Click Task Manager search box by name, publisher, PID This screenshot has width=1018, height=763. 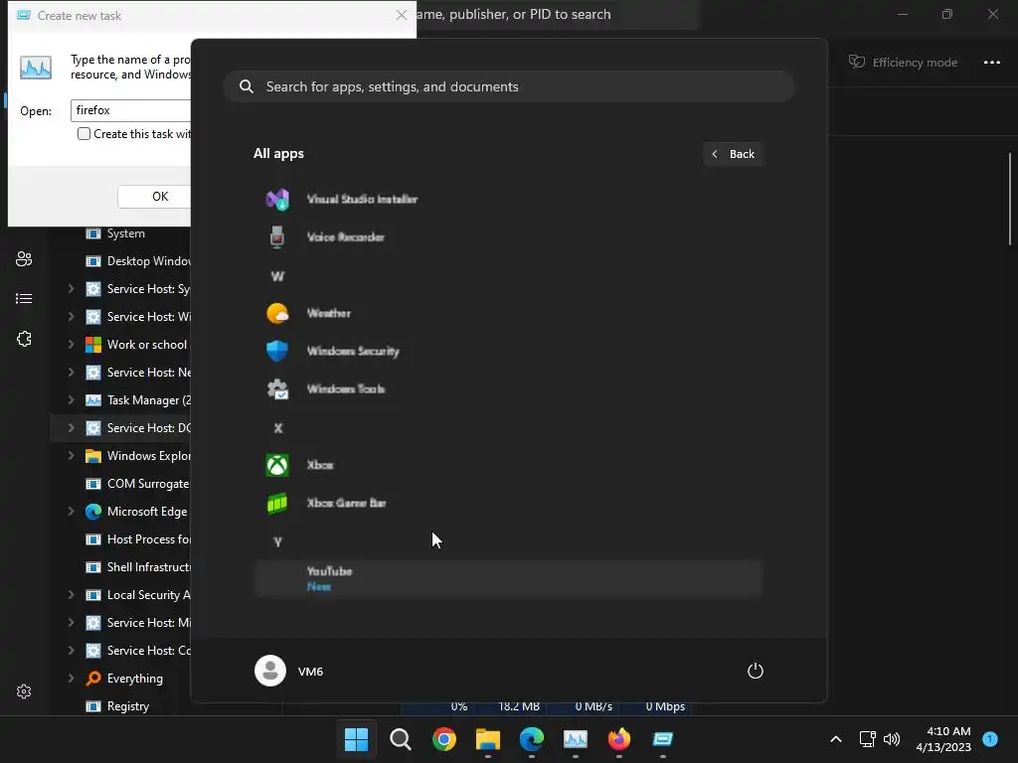coord(557,14)
